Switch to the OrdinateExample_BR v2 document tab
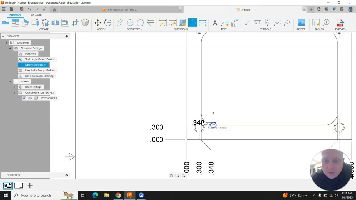This screenshot has height=200, width=356. click(120, 10)
